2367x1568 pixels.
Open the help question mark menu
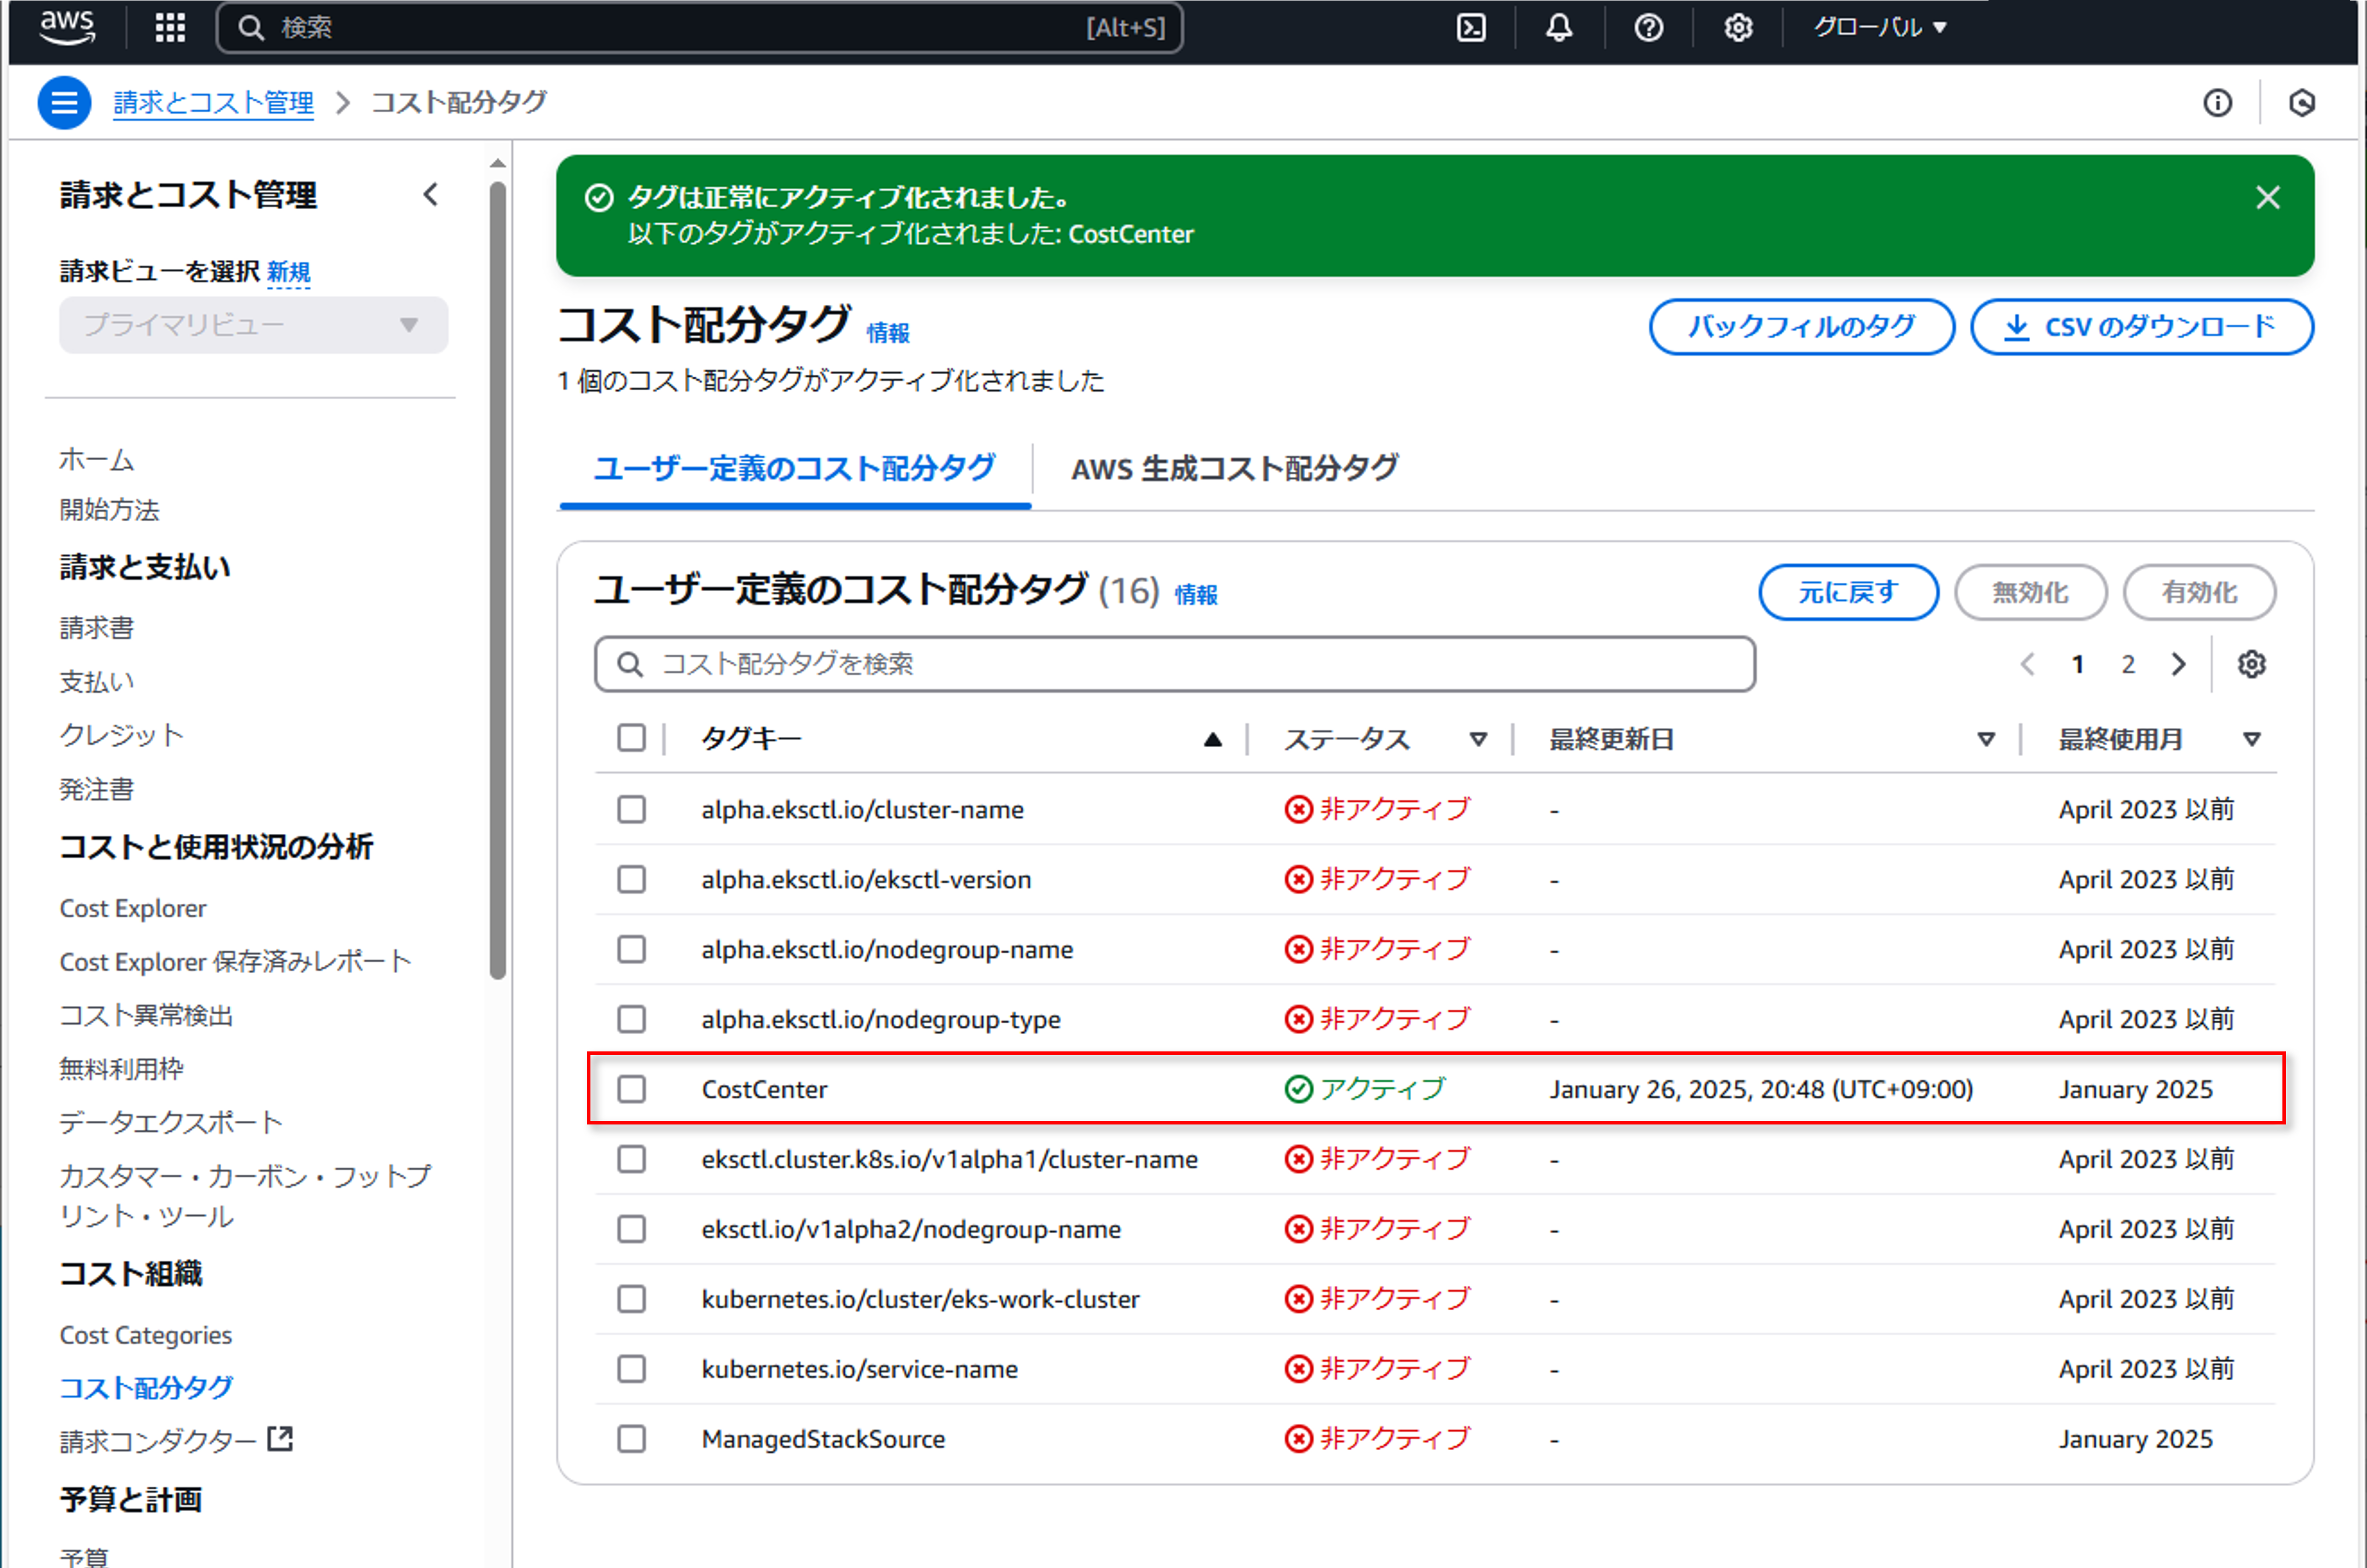point(1648,27)
